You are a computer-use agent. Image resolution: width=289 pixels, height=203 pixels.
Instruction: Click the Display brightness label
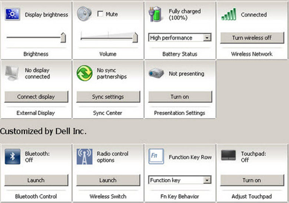(46, 15)
